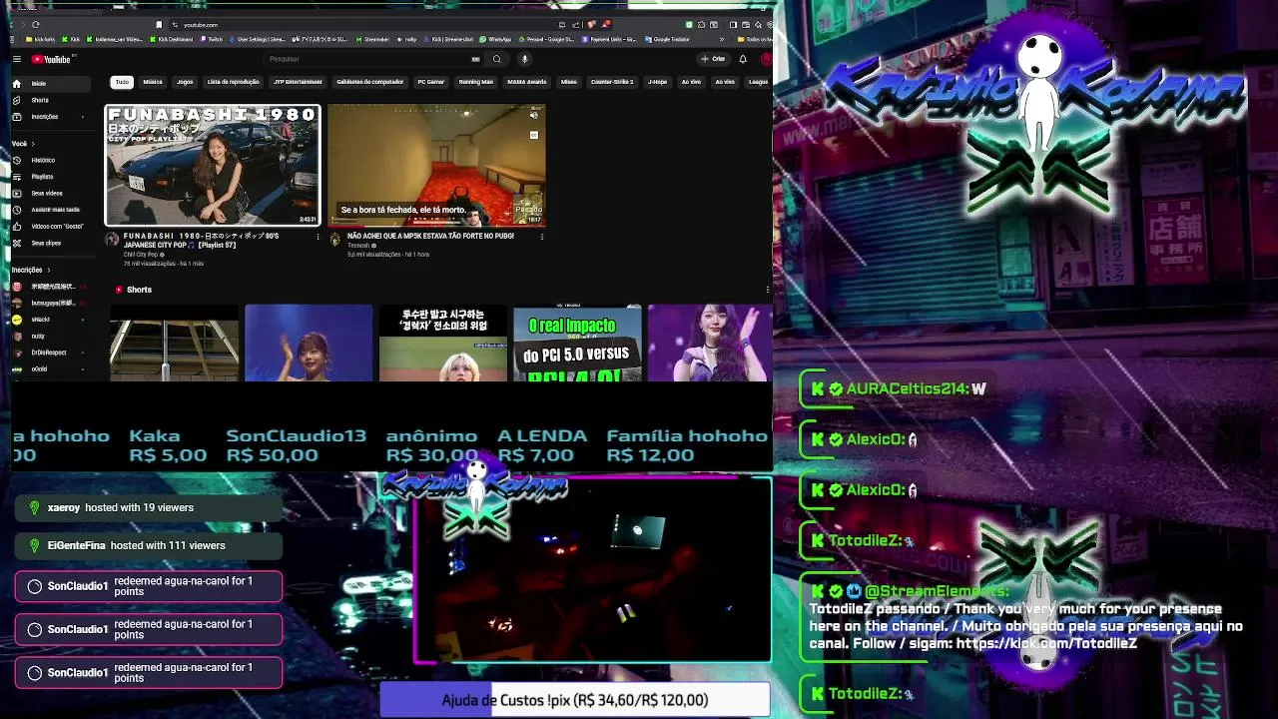Image resolution: width=1278 pixels, height=719 pixels.
Task: Open the PUBG gameplay video thumbnail
Action: coord(436,166)
